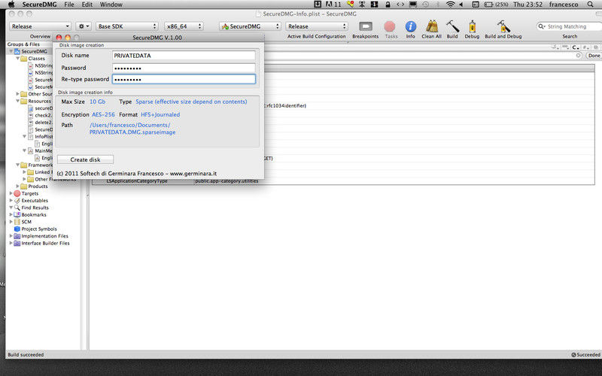Collapse the SecureDMG project root
The width and height of the screenshot is (602, 376).
[11, 51]
